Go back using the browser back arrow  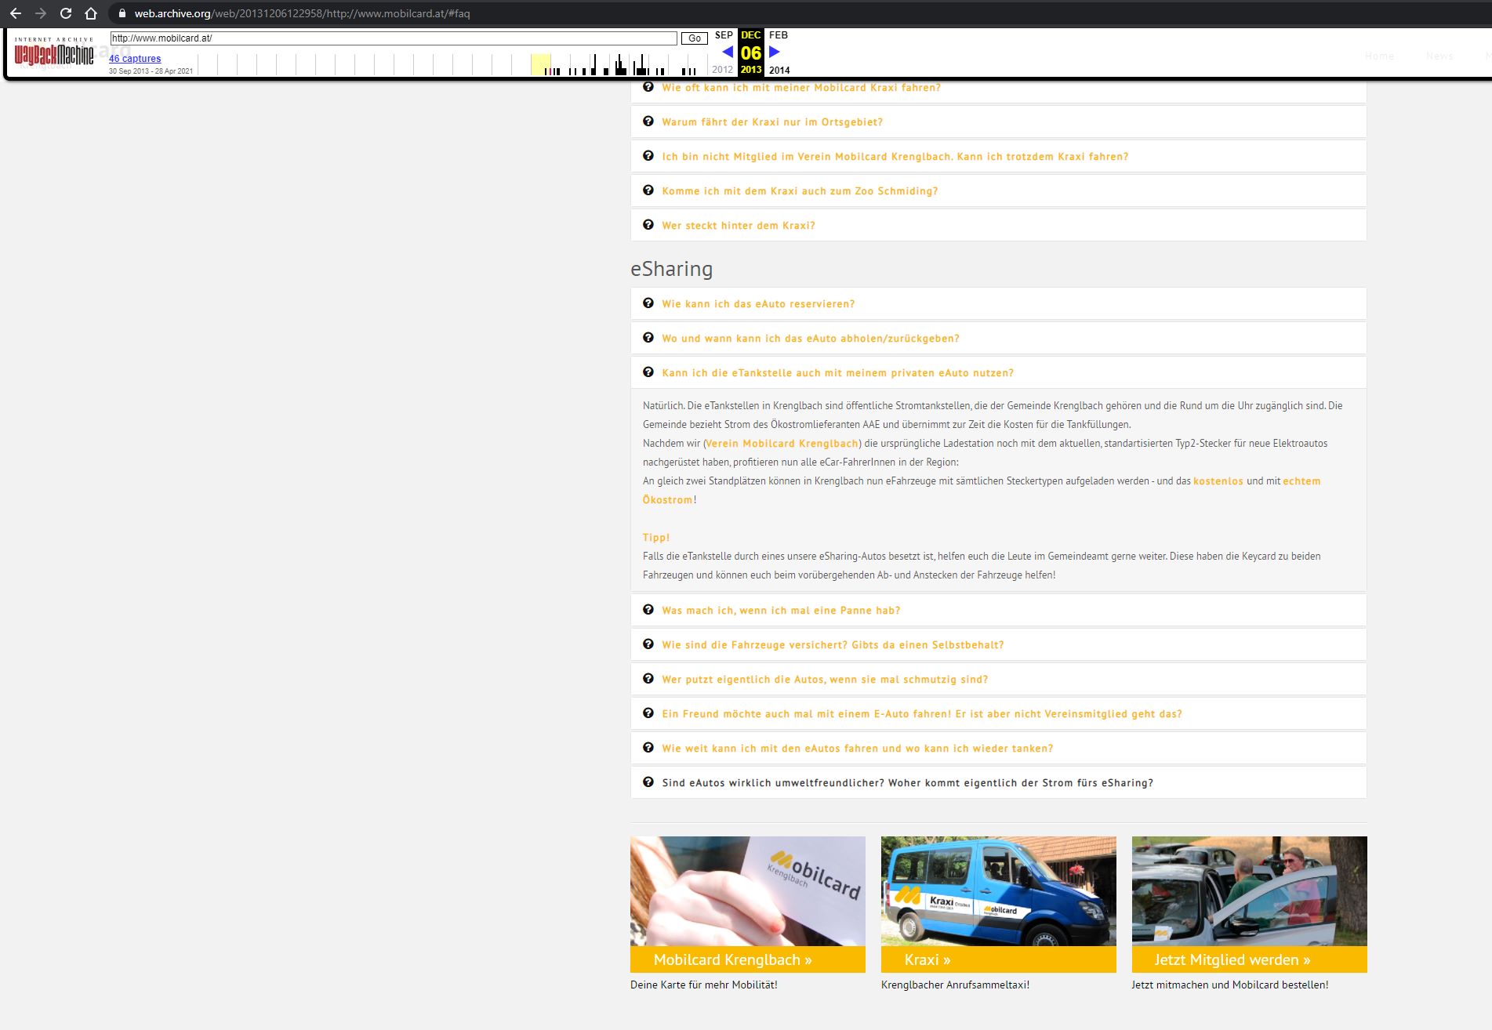[15, 13]
